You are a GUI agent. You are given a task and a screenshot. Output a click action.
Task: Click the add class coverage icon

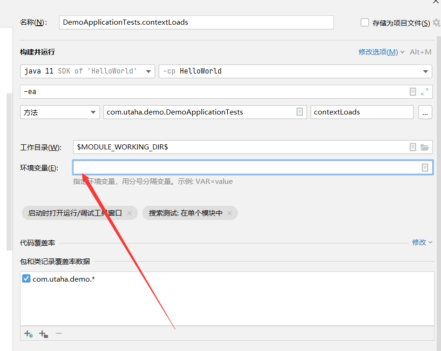pyautogui.click(x=28, y=334)
